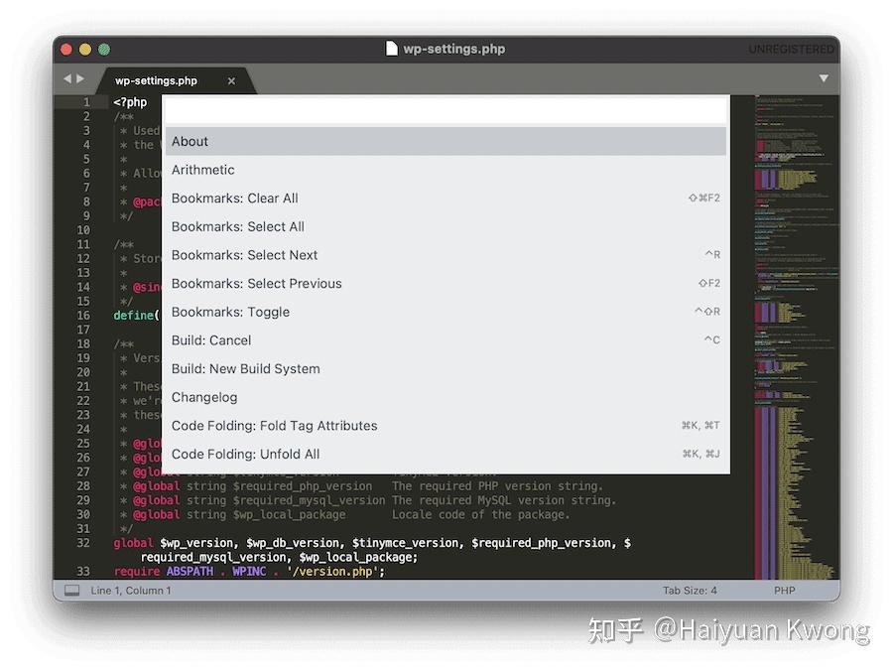This screenshot has height=671, width=893.
Task: Open the tab list dropdown arrow
Action: click(823, 78)
